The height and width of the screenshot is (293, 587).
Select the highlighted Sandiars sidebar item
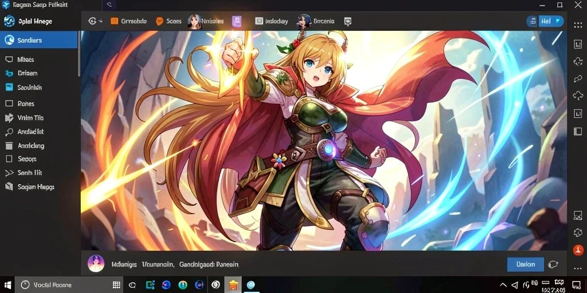pyautogui.click(x=39, y=39)
